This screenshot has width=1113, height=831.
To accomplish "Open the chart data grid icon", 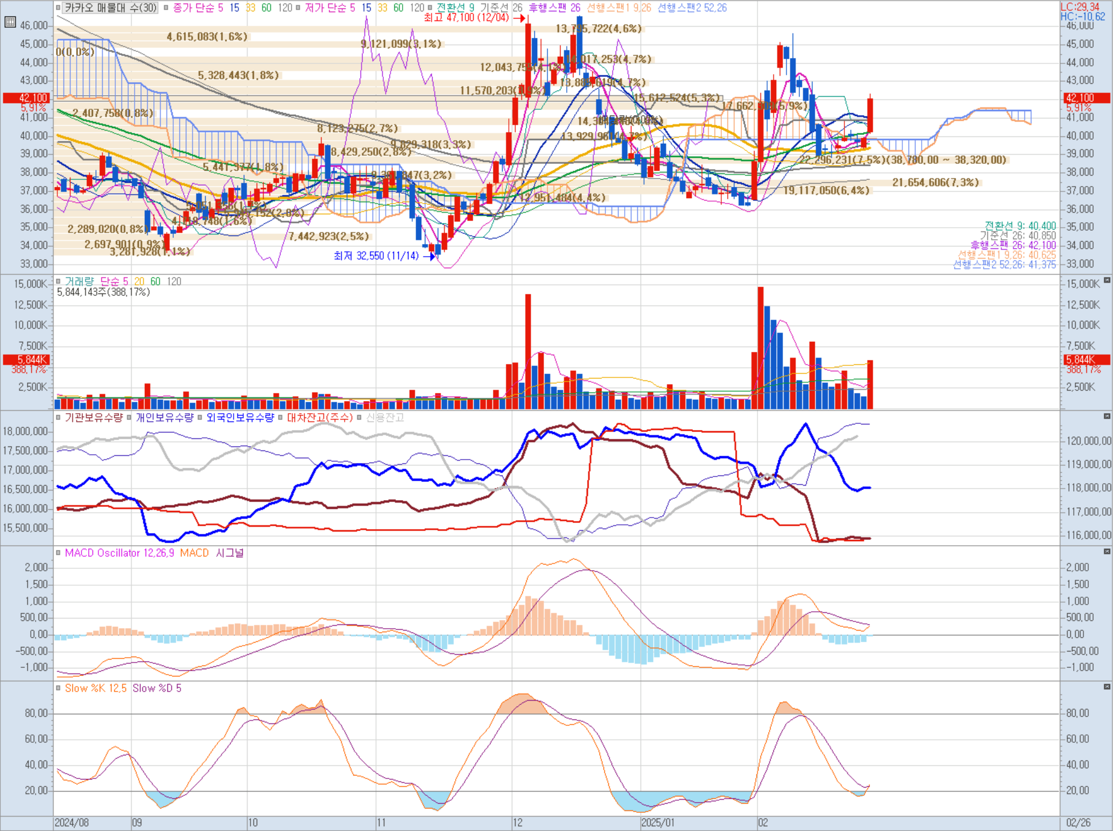I will point(10,22).
